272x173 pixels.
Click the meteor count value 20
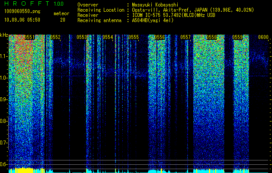coord(63,20)
